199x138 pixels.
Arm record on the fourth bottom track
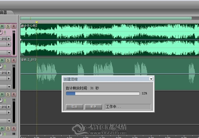pyautogui.click(x=14, y=128)
